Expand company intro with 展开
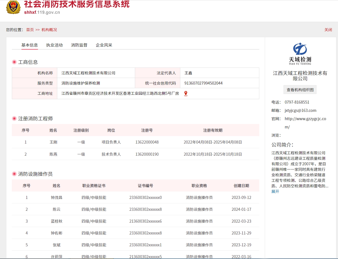The image size is (338, 259). point(275,191)
